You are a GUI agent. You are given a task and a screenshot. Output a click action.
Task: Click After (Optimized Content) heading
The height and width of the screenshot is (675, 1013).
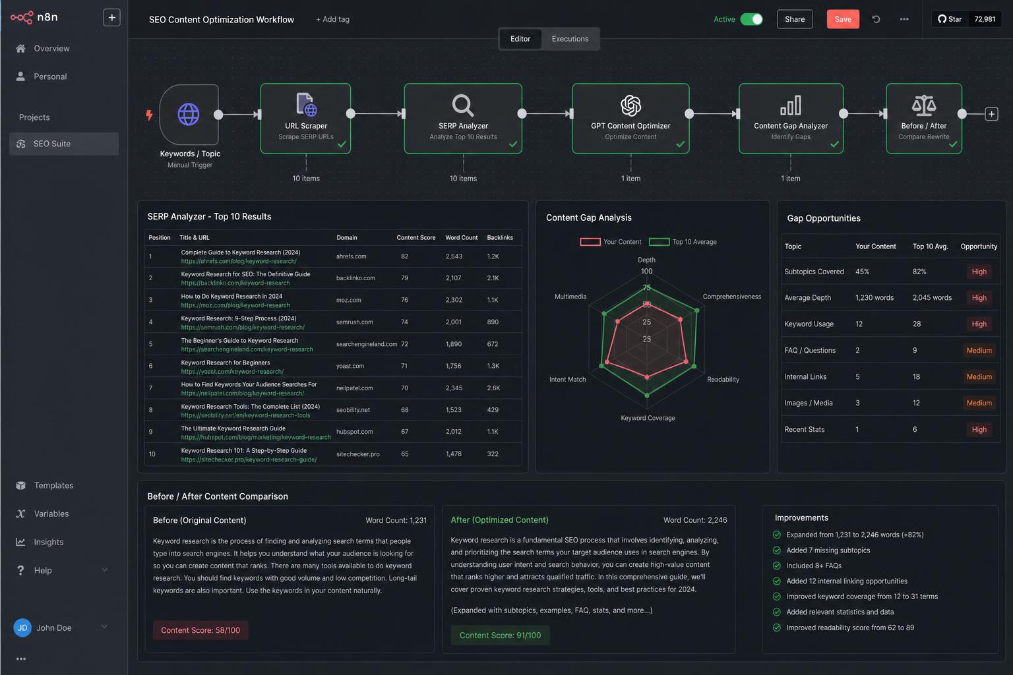pos(499,520)
